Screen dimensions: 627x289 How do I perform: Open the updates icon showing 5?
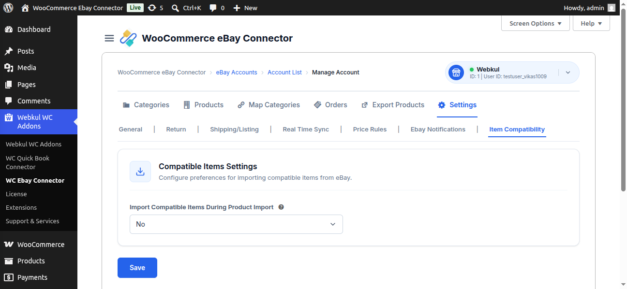pos(152,8)
